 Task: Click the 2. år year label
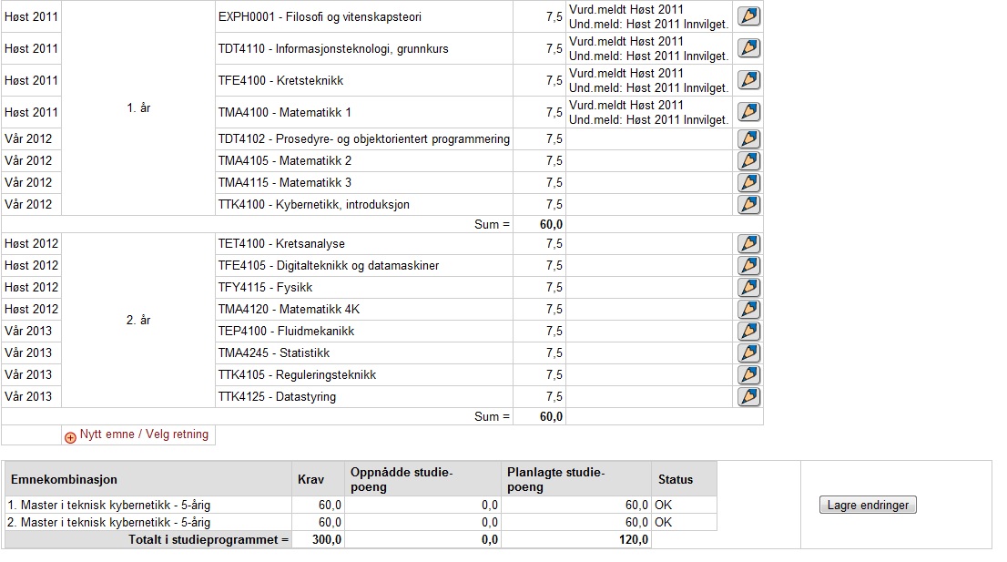tap(138, 320)
